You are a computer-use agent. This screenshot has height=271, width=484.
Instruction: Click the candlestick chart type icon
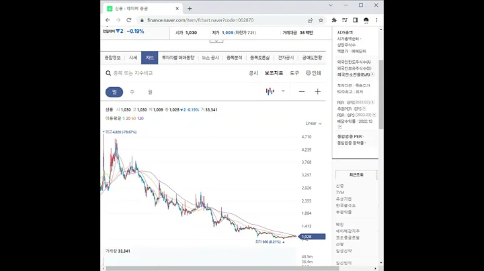pos(270,91)
